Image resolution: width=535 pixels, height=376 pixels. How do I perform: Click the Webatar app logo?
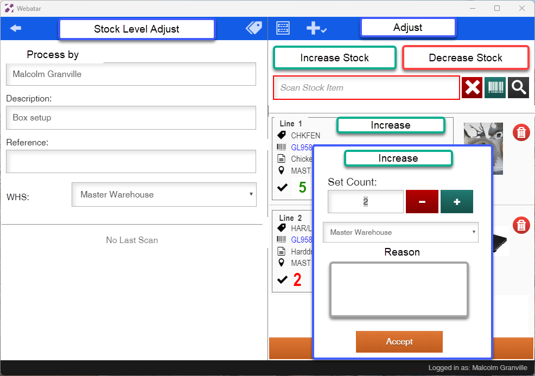pos(9,8)
